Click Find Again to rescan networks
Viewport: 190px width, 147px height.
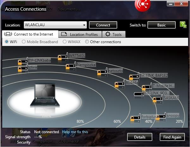[x=172, y=137]
